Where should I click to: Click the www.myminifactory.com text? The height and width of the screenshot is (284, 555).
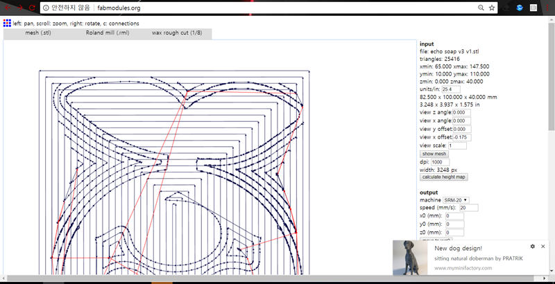point(463,268)
